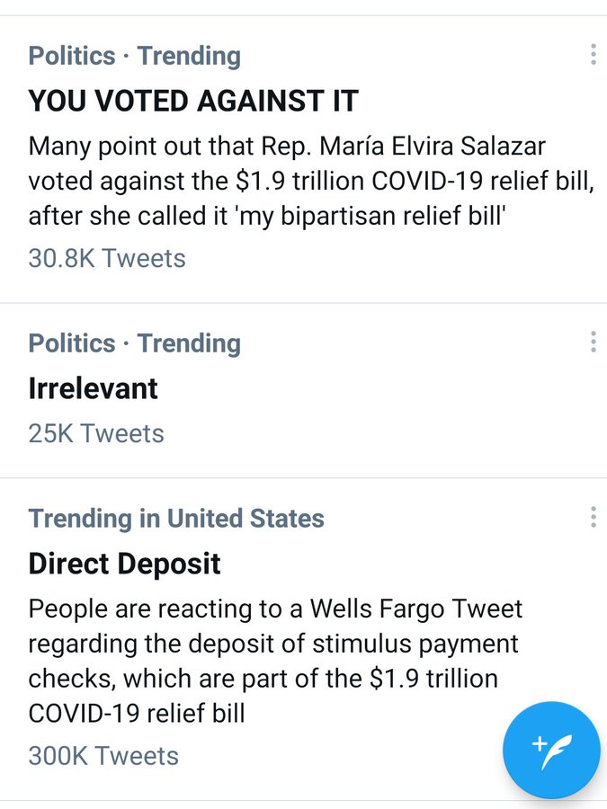Open options menu for YOU VOTED AGAINST IT trend

tap(593, 55)
